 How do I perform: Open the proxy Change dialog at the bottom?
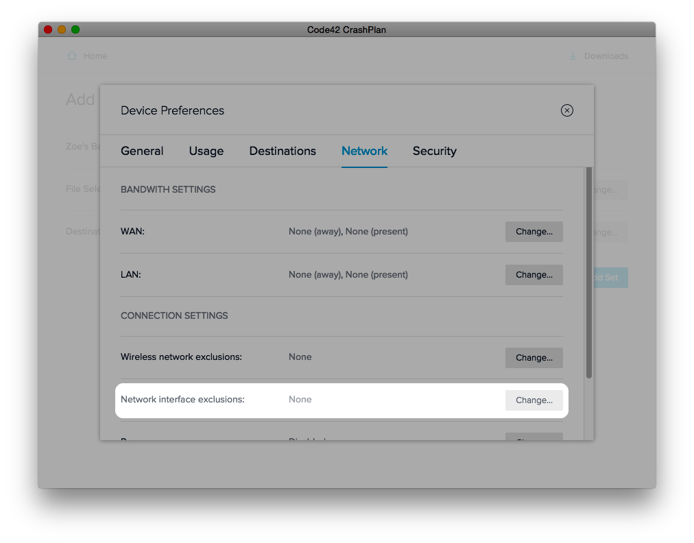(534, 437)
